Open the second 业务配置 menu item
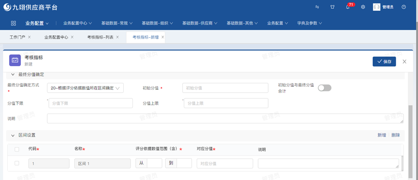This screenshot has width=418, height=180. (x=277, y=23)
